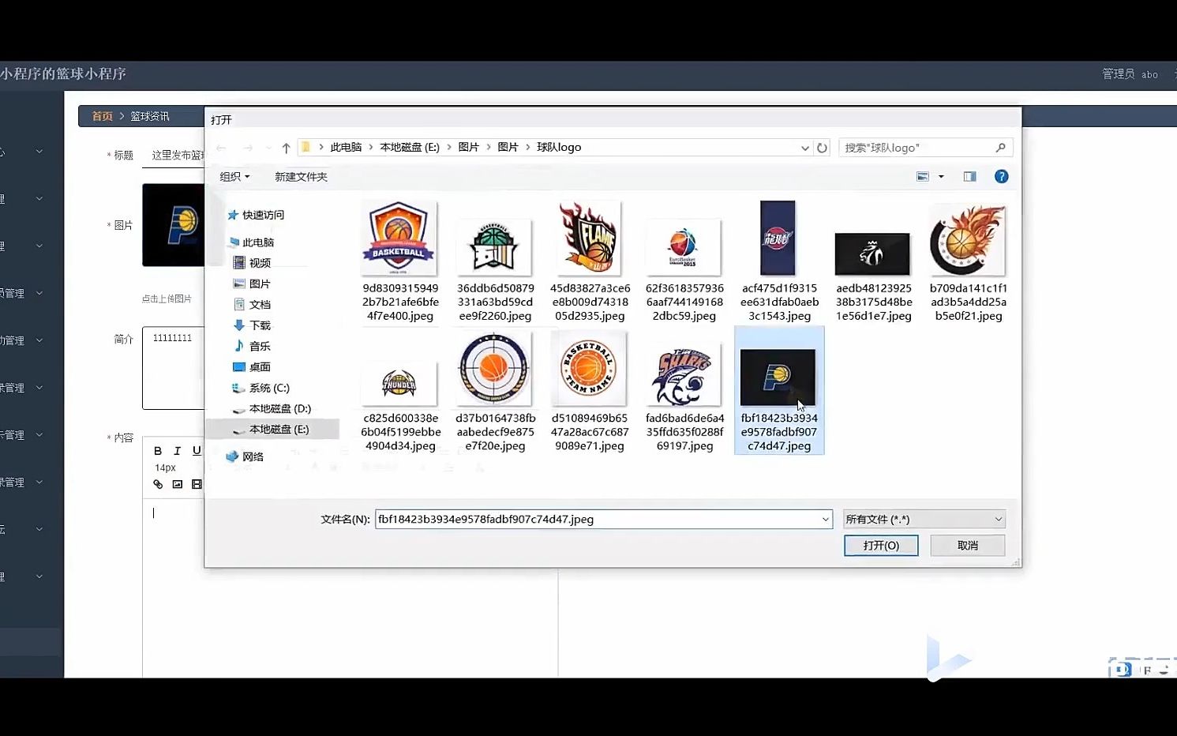Go back in the file dialog
This screenshot has width=1177, height=736.
(222, 148)
